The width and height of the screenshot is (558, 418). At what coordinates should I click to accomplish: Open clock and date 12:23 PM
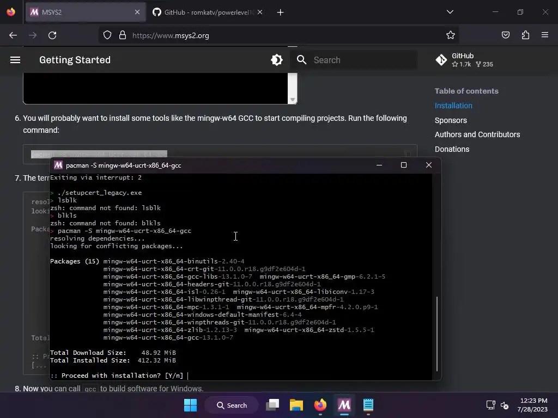[x=532, y=405]
